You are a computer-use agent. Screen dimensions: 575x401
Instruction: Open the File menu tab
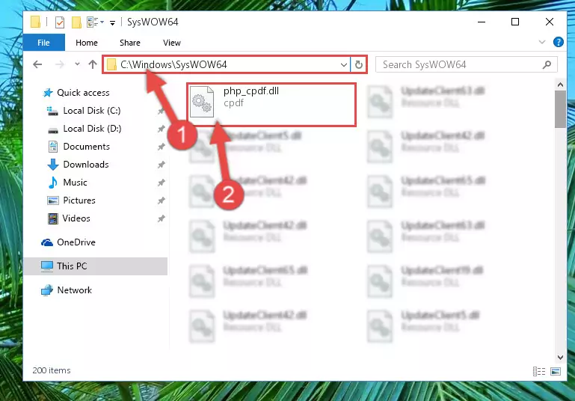coord(43,43)
